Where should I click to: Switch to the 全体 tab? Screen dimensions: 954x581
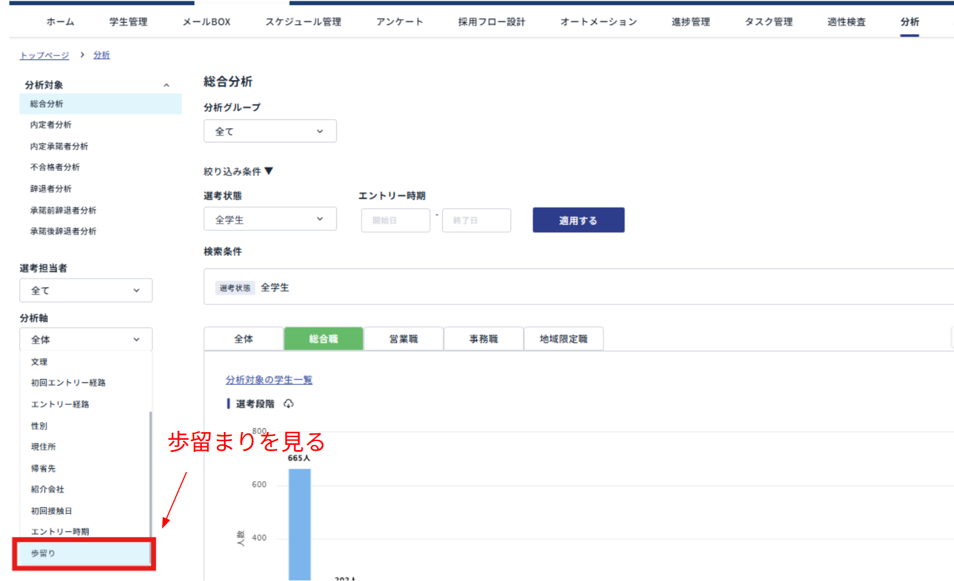pos(243,338)
